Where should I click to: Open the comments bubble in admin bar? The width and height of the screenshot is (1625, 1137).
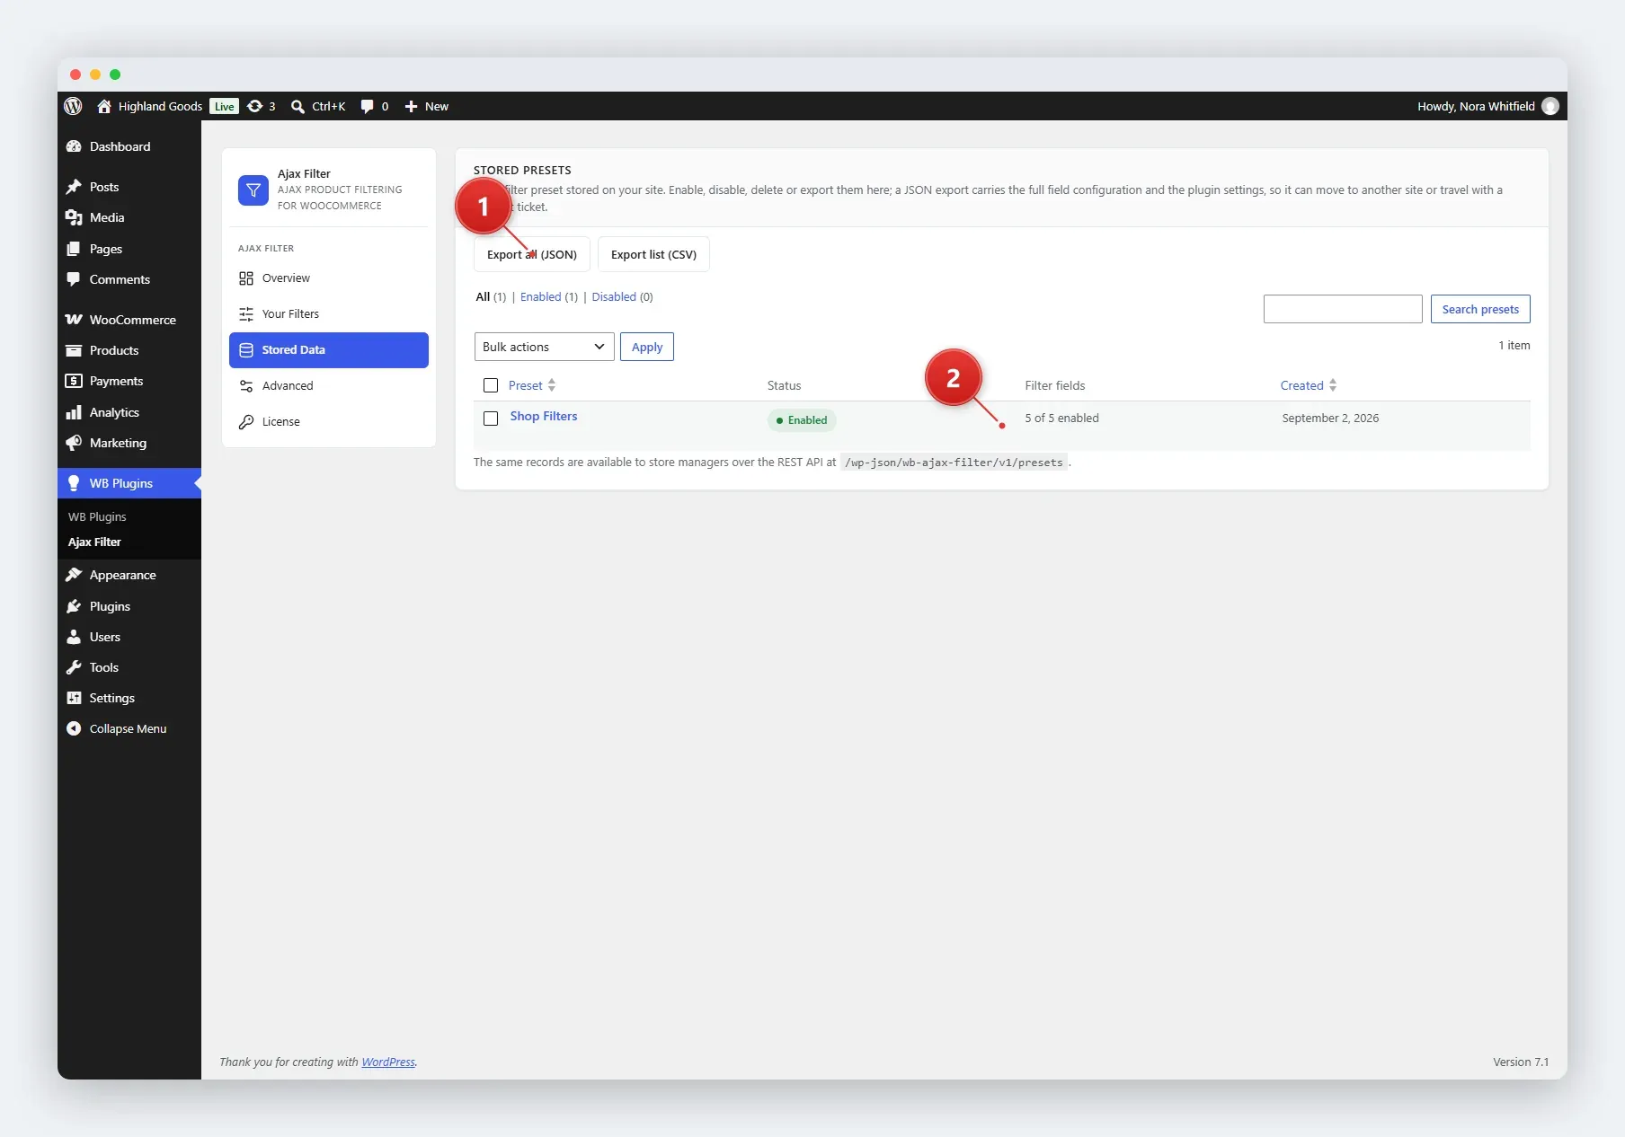367,106
